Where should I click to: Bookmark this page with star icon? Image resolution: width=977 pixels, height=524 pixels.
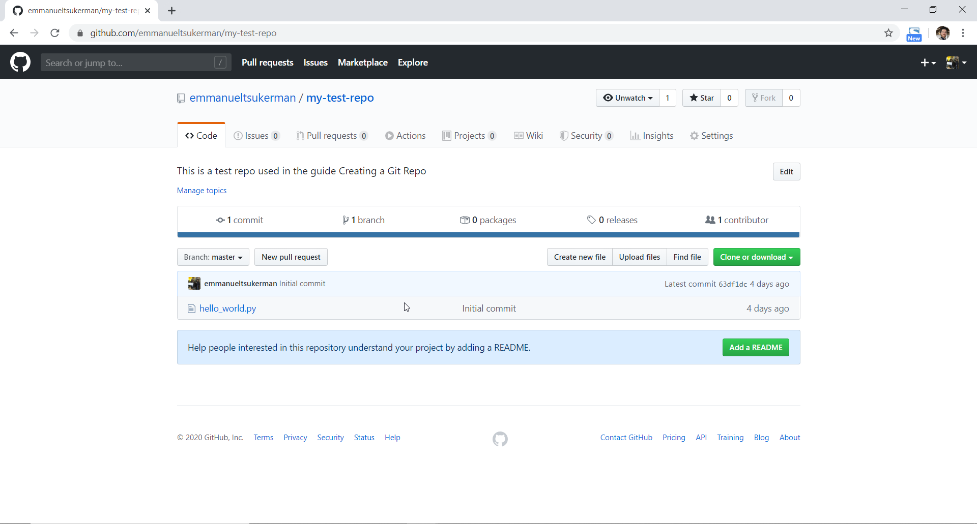(x=888, y=33)
